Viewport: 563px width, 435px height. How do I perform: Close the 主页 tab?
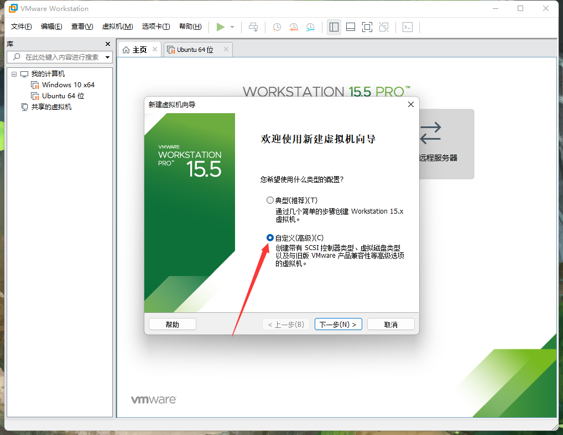[x=155, y=50]
